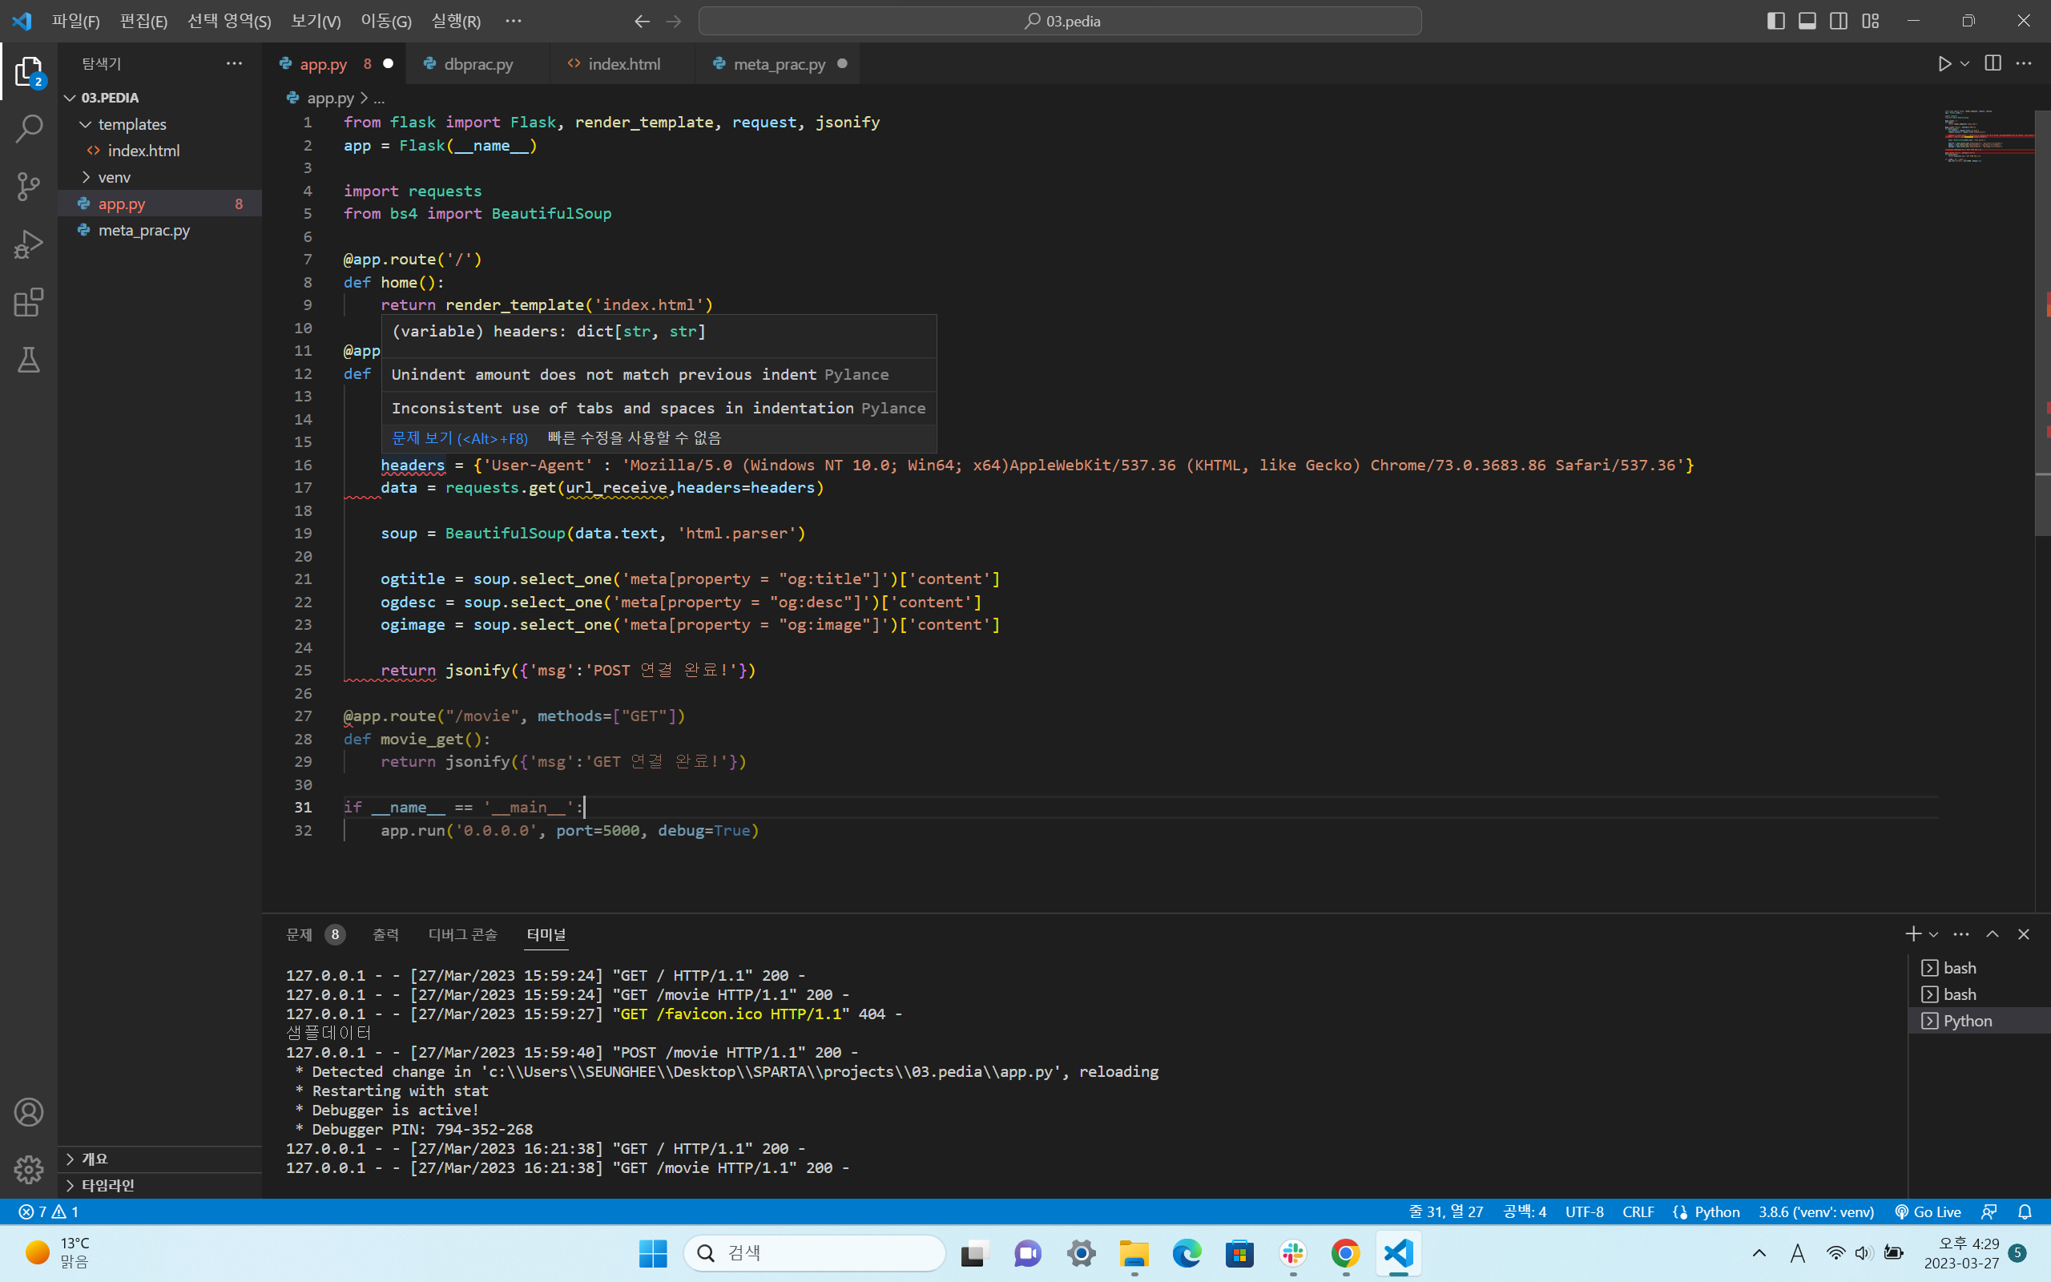Open Google Chrome from the taskbar

pos(1345,1253)
